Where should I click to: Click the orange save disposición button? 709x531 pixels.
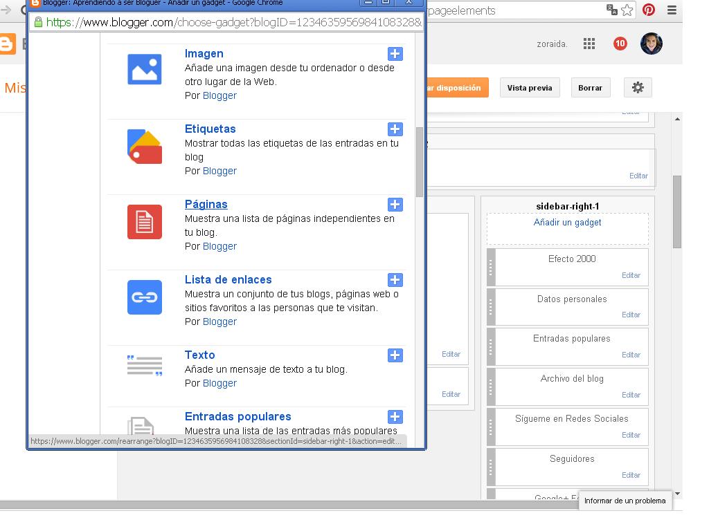pos(458,88)
